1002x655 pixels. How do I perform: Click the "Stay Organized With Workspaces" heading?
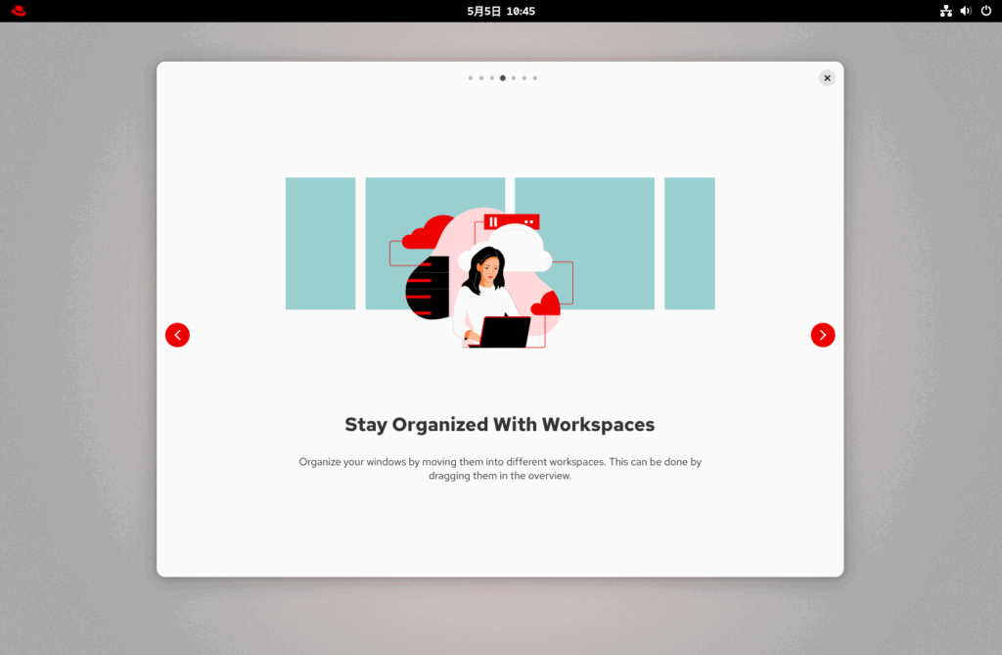[500, 425]
